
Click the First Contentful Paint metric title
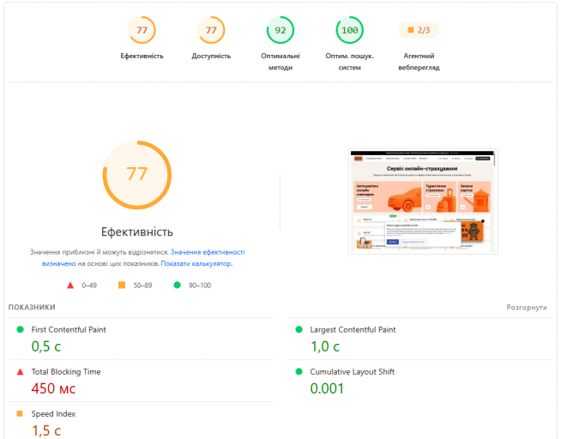(x=69, y=329)
